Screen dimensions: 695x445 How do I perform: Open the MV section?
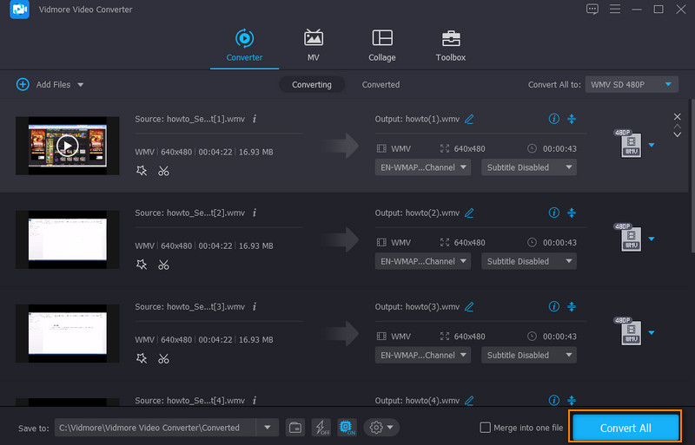tap(313, 45)
